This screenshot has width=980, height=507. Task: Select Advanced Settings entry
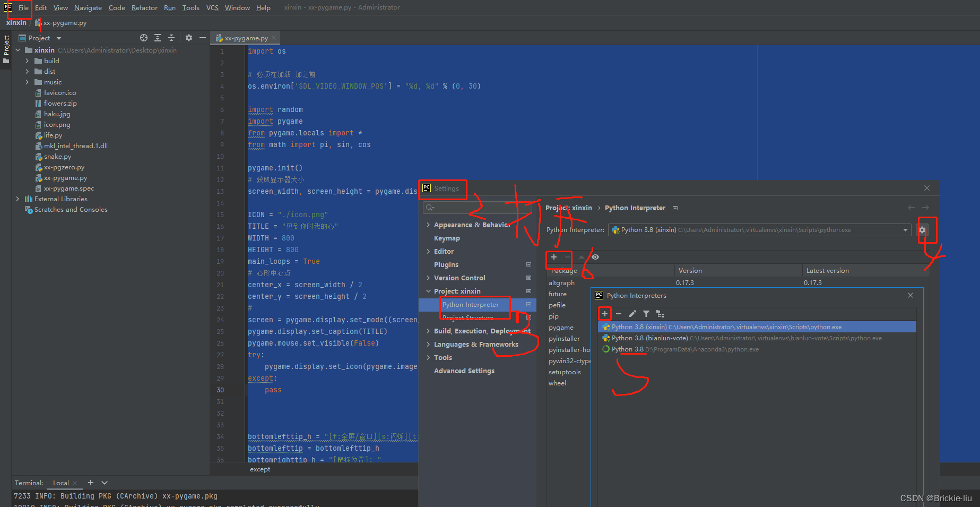[x=464, y=371]
